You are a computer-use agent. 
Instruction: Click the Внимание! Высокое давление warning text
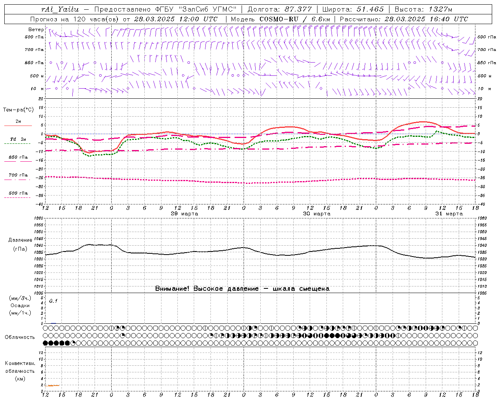(x=242, y=289)
